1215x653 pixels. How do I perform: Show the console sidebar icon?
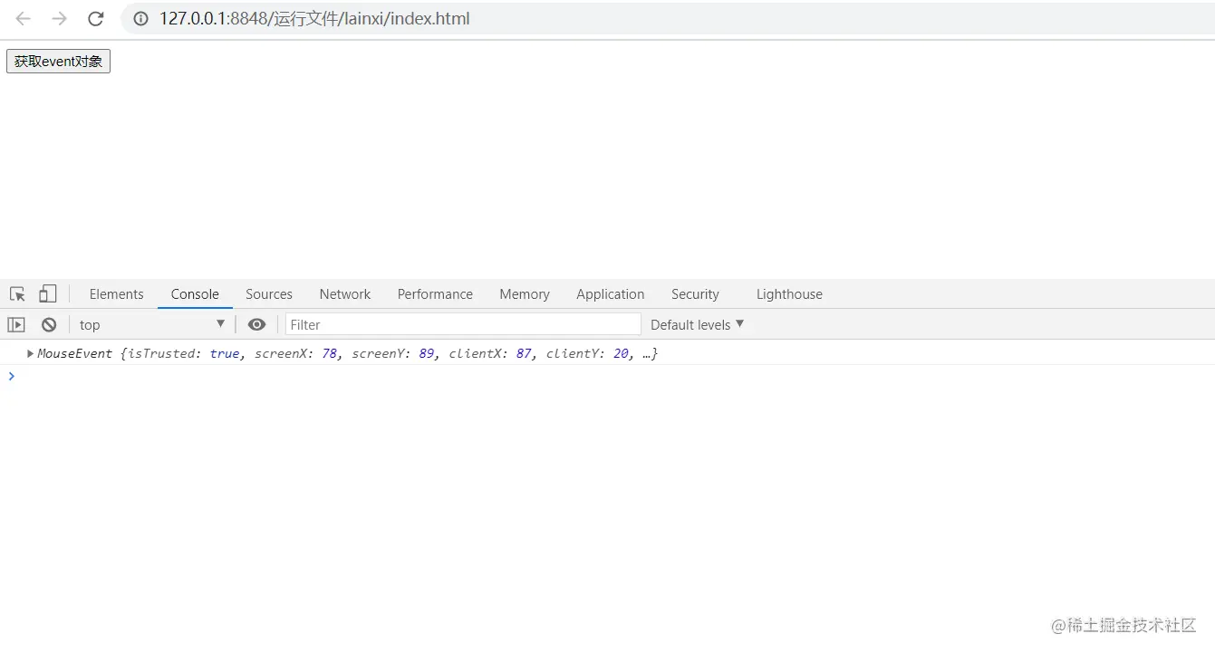(16, 324)
